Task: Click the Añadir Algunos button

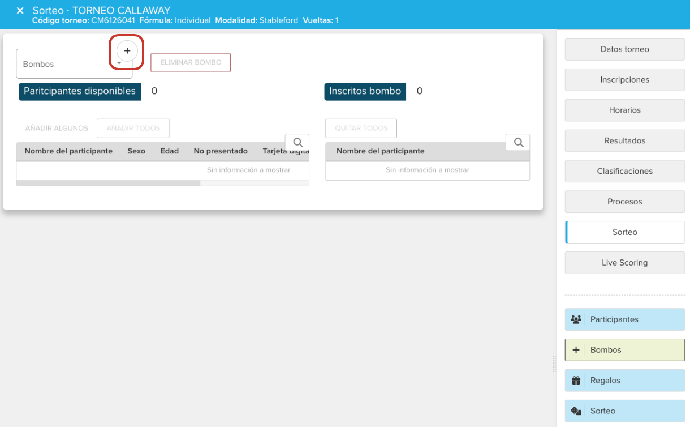Action: pyautogui.click(x=57, y=129)
